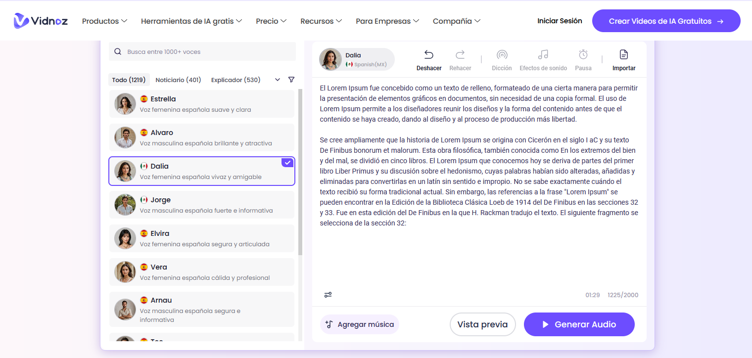Open voice settings sliders icon below text
This screenshot has height=358, width=752.
click(328, 295)
